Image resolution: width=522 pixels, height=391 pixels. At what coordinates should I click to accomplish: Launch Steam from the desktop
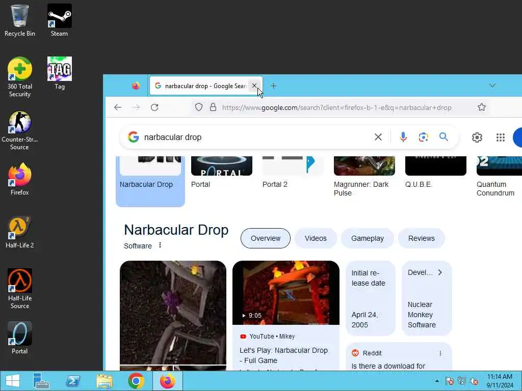tap(59, 20)
